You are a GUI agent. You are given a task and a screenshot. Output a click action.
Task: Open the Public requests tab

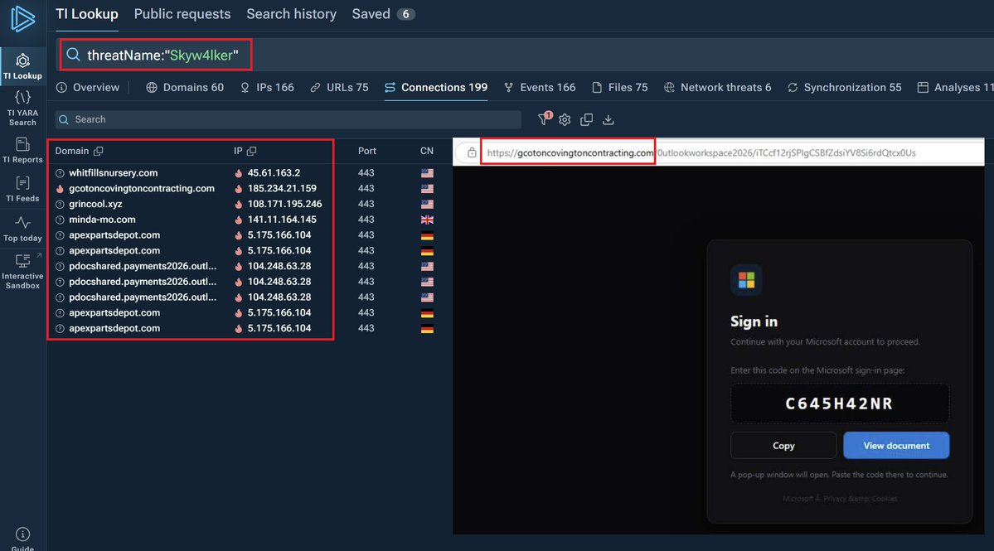tap(182, 14)
